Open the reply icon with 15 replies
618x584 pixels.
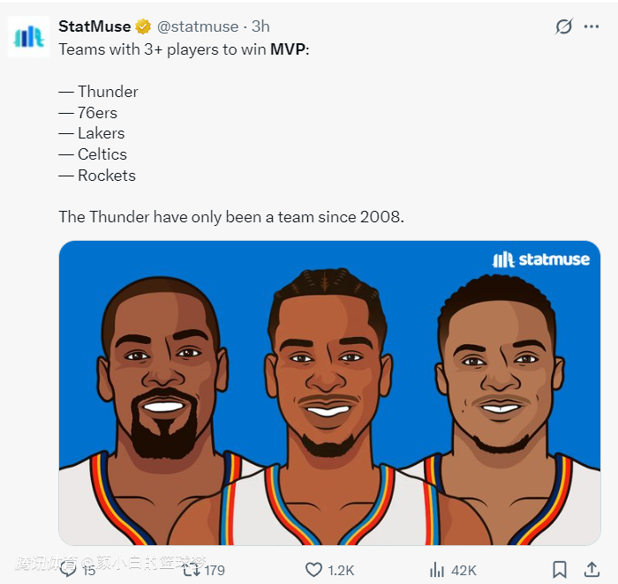[x=68, y=569]
